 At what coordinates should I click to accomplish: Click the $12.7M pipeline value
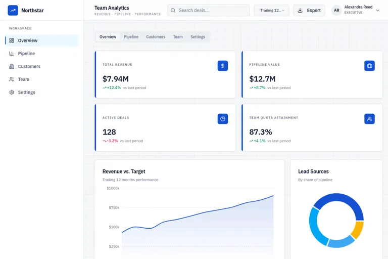tap(262, 79)
